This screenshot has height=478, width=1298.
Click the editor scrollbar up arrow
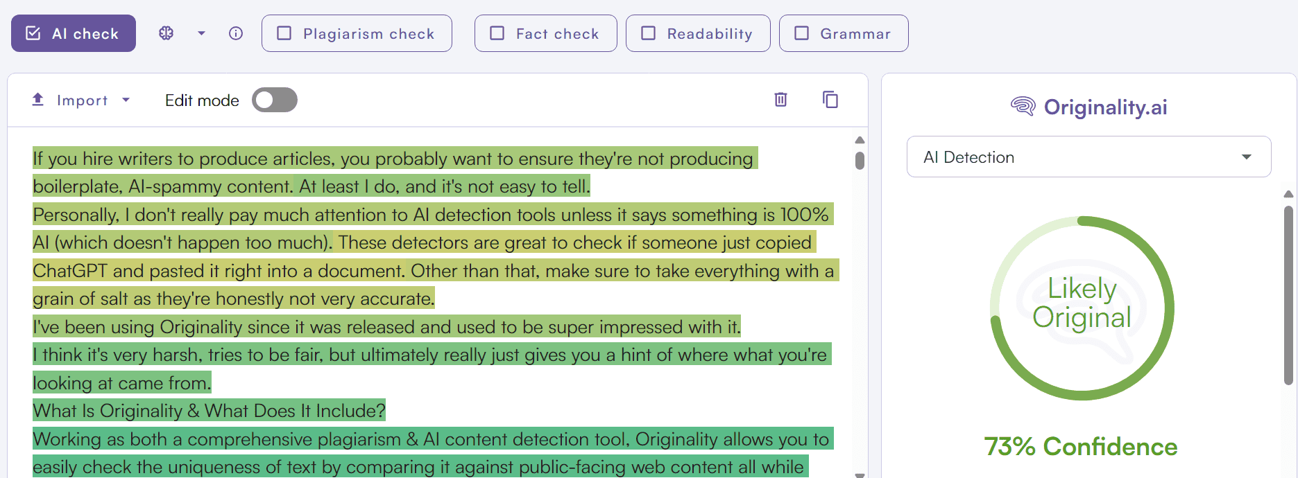(860, 140)
